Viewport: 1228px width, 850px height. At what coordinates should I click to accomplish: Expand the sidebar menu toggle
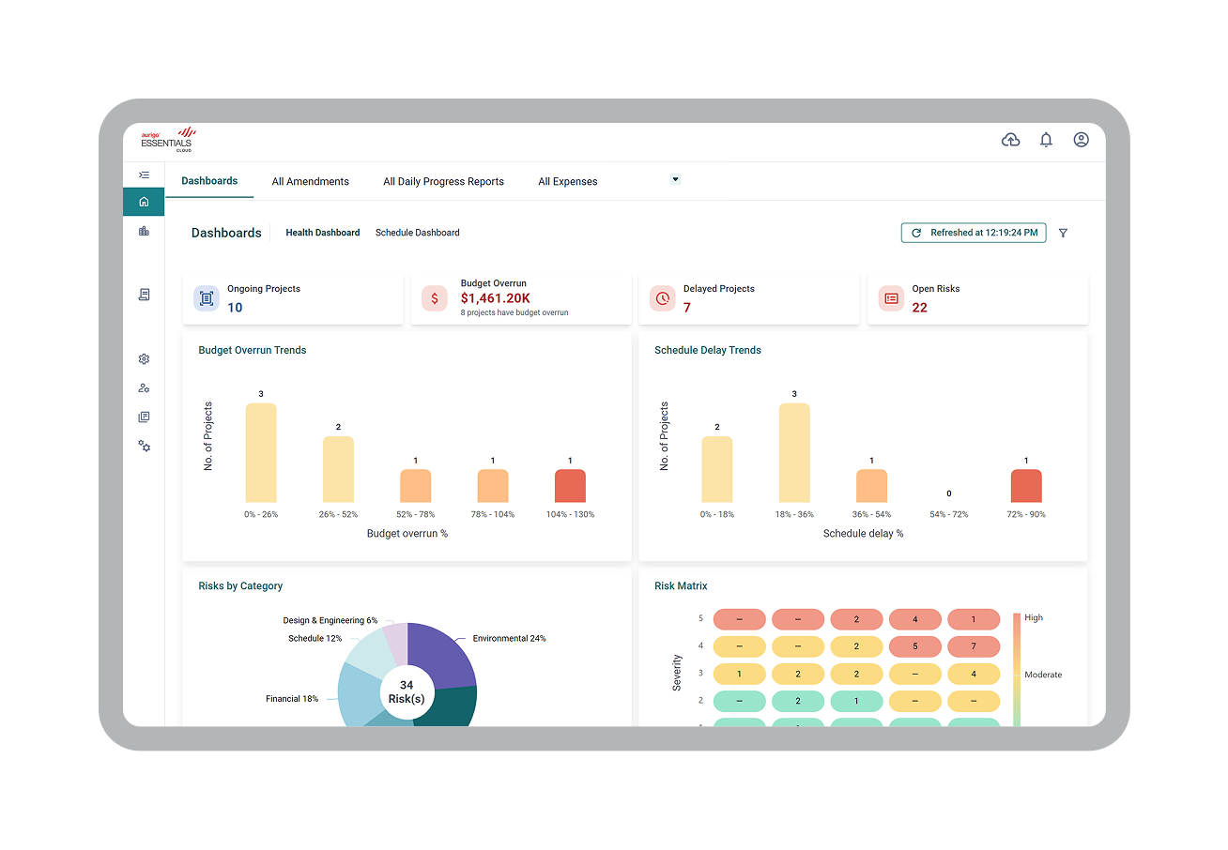(x=144, y=175)
